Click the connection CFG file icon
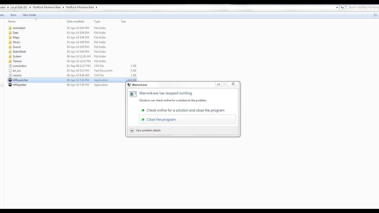Viewport: 379px width, 213px height. (10, 66)
